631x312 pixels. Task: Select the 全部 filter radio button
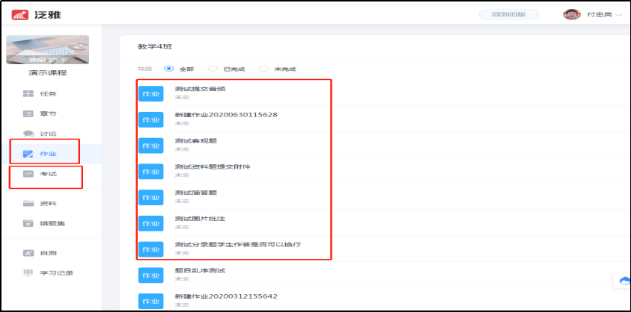(x=168, y=69)
